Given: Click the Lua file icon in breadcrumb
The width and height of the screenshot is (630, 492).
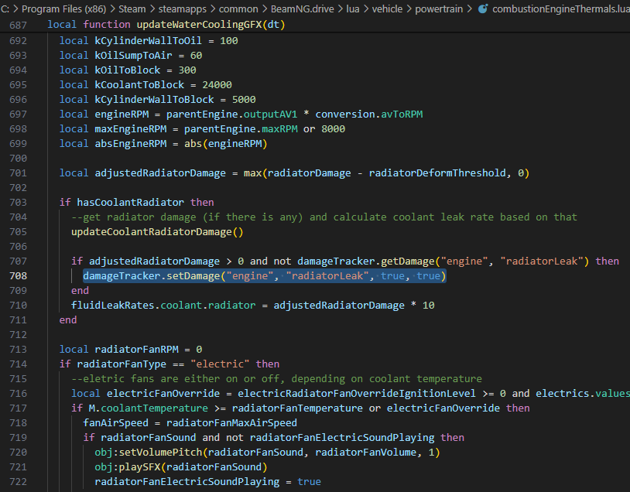Looking at the screenshot, I should (x=483, y=9).
